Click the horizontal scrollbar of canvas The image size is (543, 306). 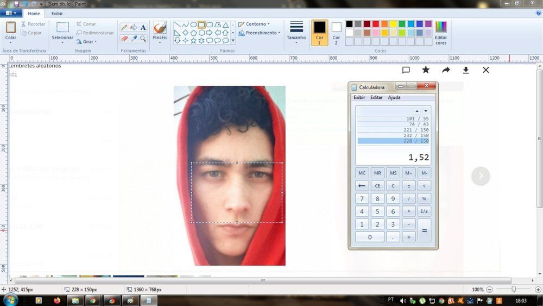pos(262,280)
